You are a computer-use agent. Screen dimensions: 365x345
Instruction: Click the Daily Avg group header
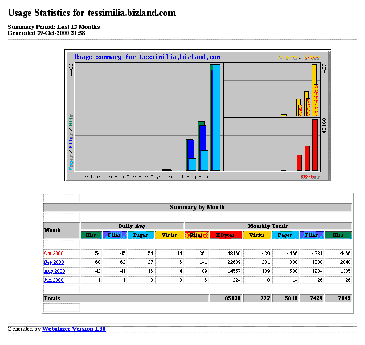[x=132, y=226]
